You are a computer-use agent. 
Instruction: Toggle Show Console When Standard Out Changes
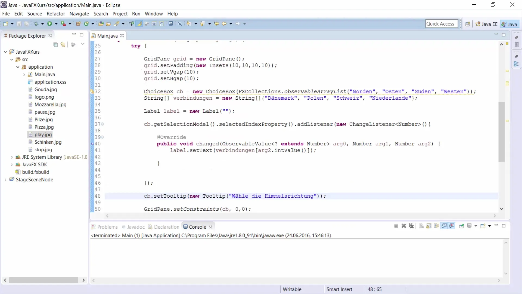[444, 226]
